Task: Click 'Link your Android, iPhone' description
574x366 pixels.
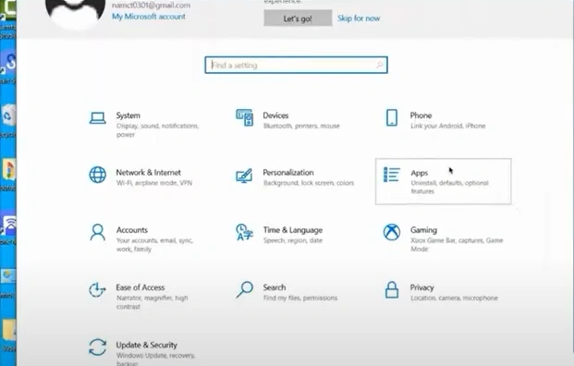Action: pos(447,126)
